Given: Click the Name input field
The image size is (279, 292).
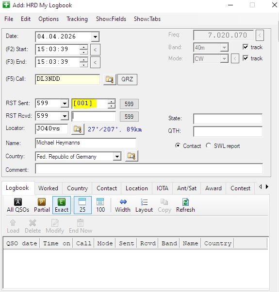Looking at the screenshot, I should (85, 143).
